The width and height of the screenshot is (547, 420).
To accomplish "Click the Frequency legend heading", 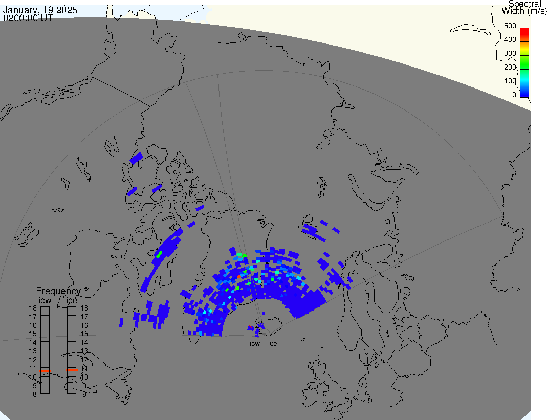I will point(58,291).
